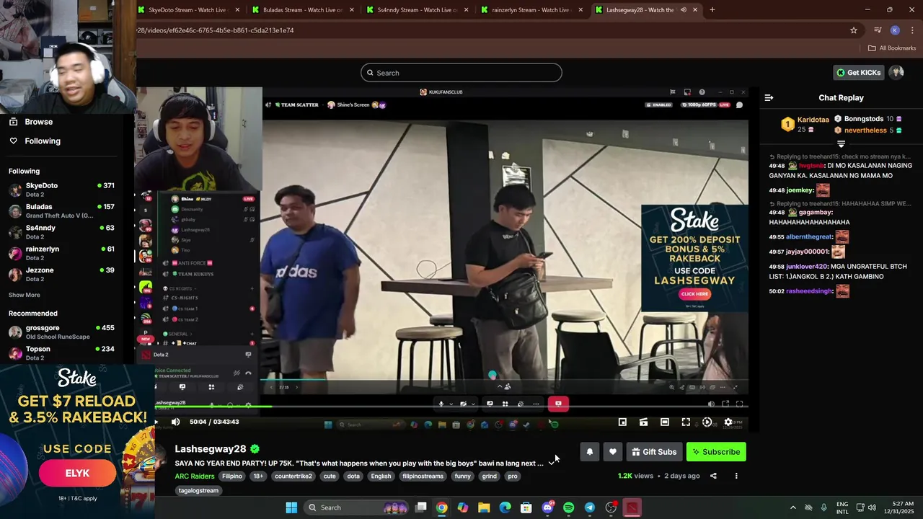Screen dimensions: 923x519
Task: Enter fullscreen on the video player
Action: (686, 422)
